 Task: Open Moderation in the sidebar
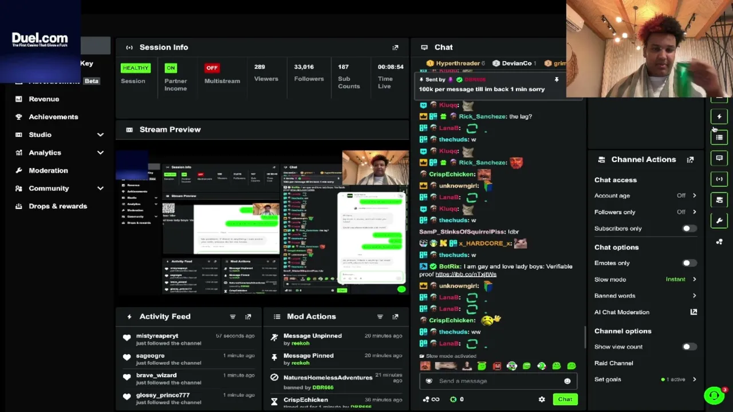[48, 171]
